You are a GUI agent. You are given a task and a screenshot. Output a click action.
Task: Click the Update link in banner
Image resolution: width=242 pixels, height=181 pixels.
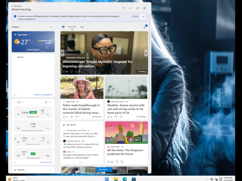pyautogui.click(x=135, y=16)
